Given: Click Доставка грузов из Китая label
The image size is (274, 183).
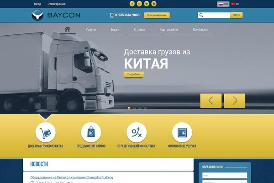Looking at the screenshot, I should pos(45,146).
